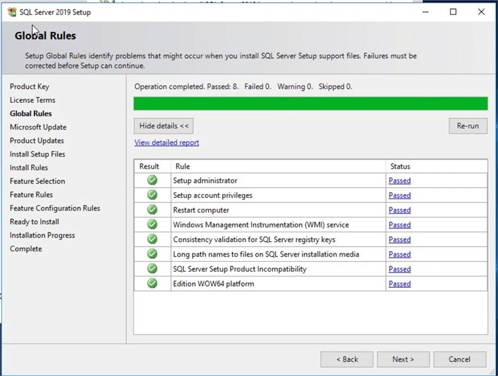Viewport: 498px width, 376px height.
Task: Close the SQL Server 2019 Setup window
Action: tap(481, 12)
